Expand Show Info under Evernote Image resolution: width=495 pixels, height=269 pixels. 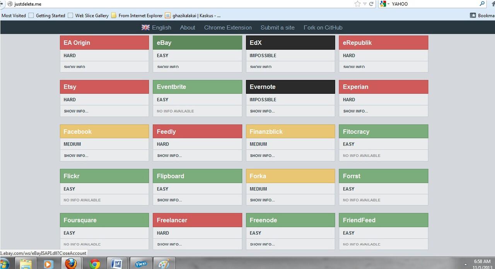(262, 111)
